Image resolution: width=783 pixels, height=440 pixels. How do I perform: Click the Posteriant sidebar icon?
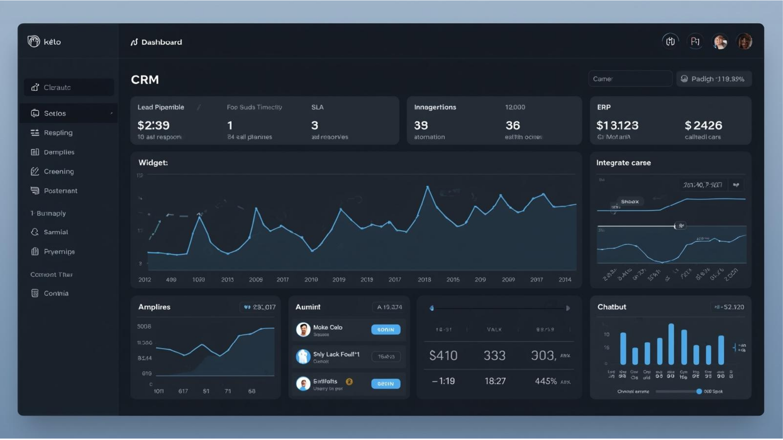pos(35,190)
